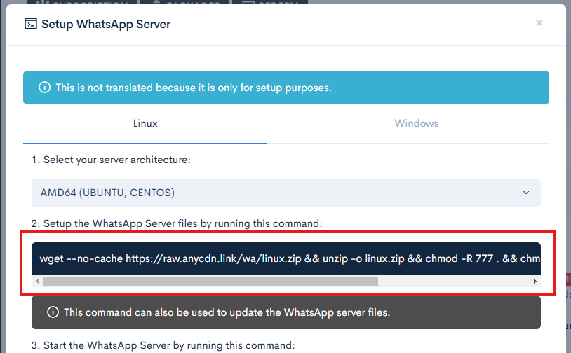The height and width of the screenshot is (353, 571).
Task: Switch to the Linux tab
Action: (145, 123)
